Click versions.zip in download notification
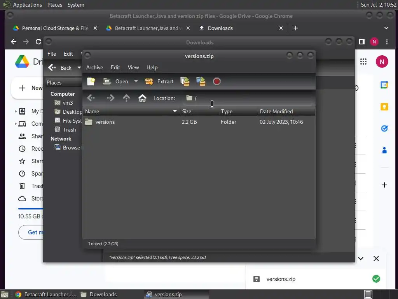This screenshot has height=299, width=398. pyautogui.click(x=281, y=279)
